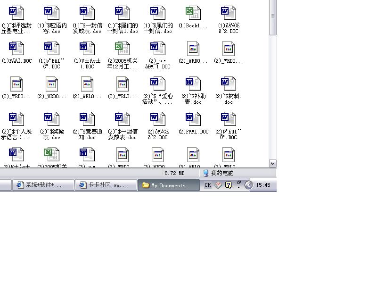This screenshot has width=377, height=283.
Task: Select the Word icon of (1)PÃÀÏ.DOC
Action: click(16, 49)
